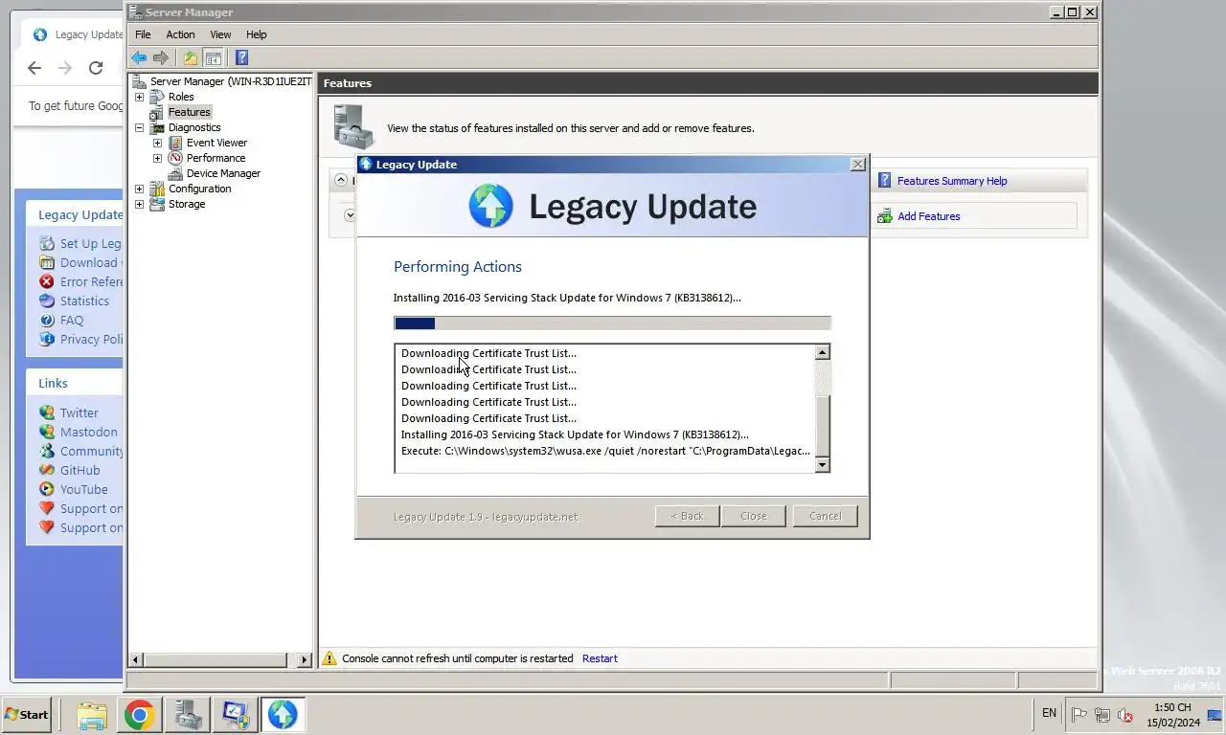Open the Mastodon link in browser sidebar
The height and width of the screenshot is (735, 1226).
(x=88, y=432)
